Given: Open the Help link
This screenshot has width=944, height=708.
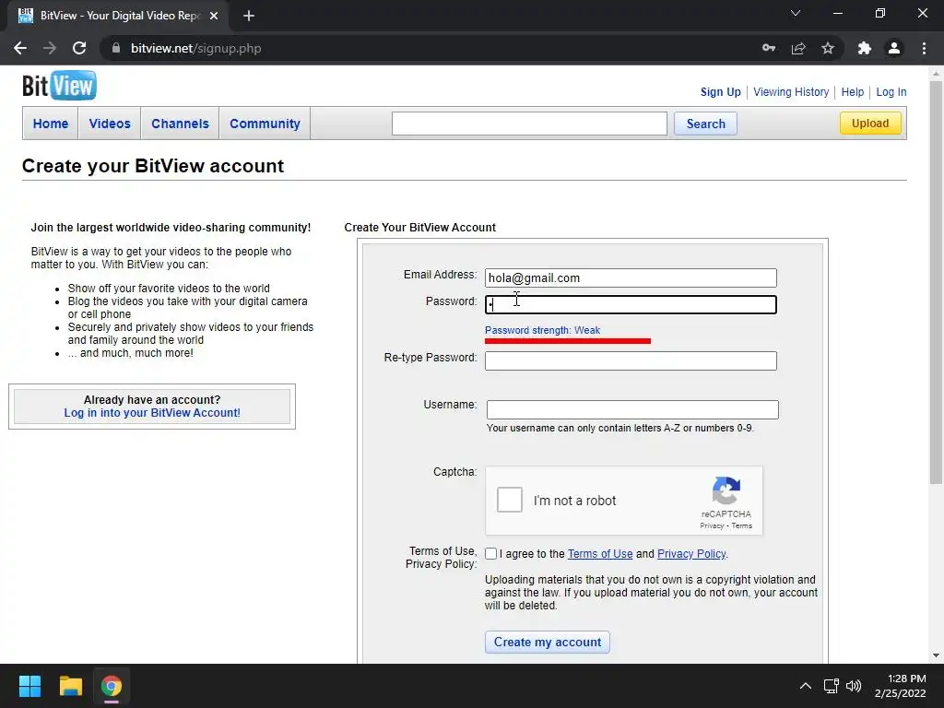Looking at the screenshot, I should coord(853,92).
